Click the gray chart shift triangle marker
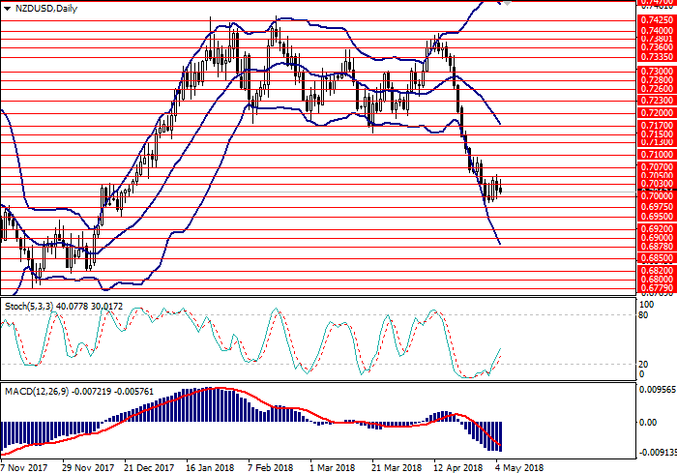Image resolution: width=677 pixels, height=473 pixels. tap(509, 4)
